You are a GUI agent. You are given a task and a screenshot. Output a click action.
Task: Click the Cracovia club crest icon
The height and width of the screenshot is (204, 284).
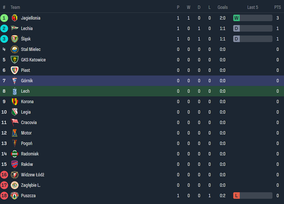pyautogui.click(x=15, y=123)
